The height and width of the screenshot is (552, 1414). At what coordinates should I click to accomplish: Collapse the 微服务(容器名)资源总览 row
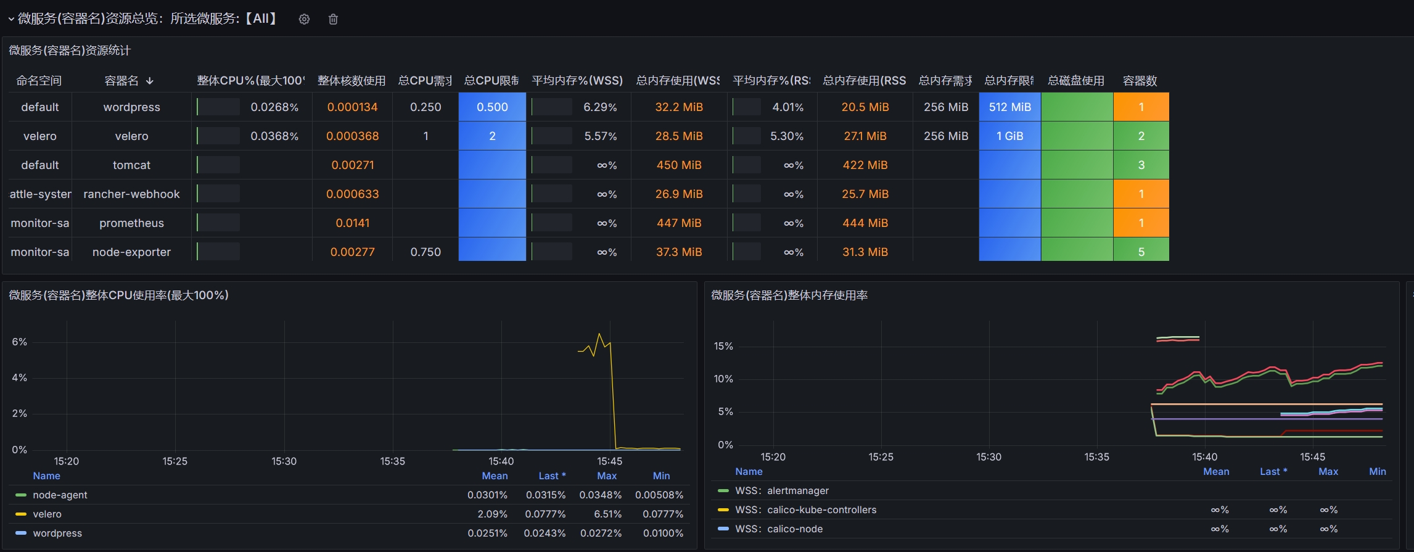coord(11,19)
